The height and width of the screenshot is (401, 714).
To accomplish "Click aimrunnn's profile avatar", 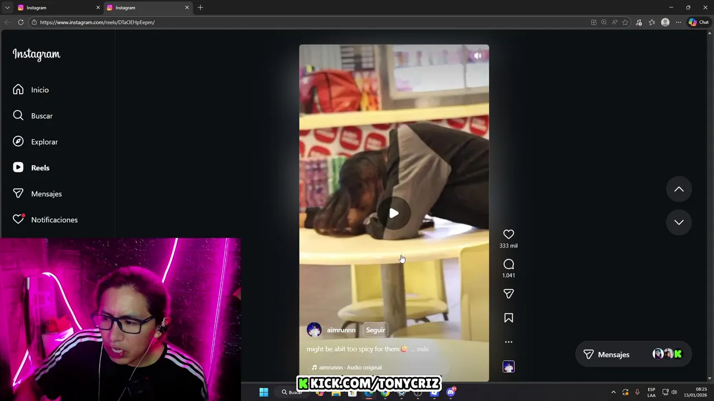I will coord(314,330).
